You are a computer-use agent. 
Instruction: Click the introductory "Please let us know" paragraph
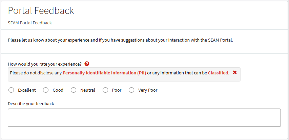point(120,40)
